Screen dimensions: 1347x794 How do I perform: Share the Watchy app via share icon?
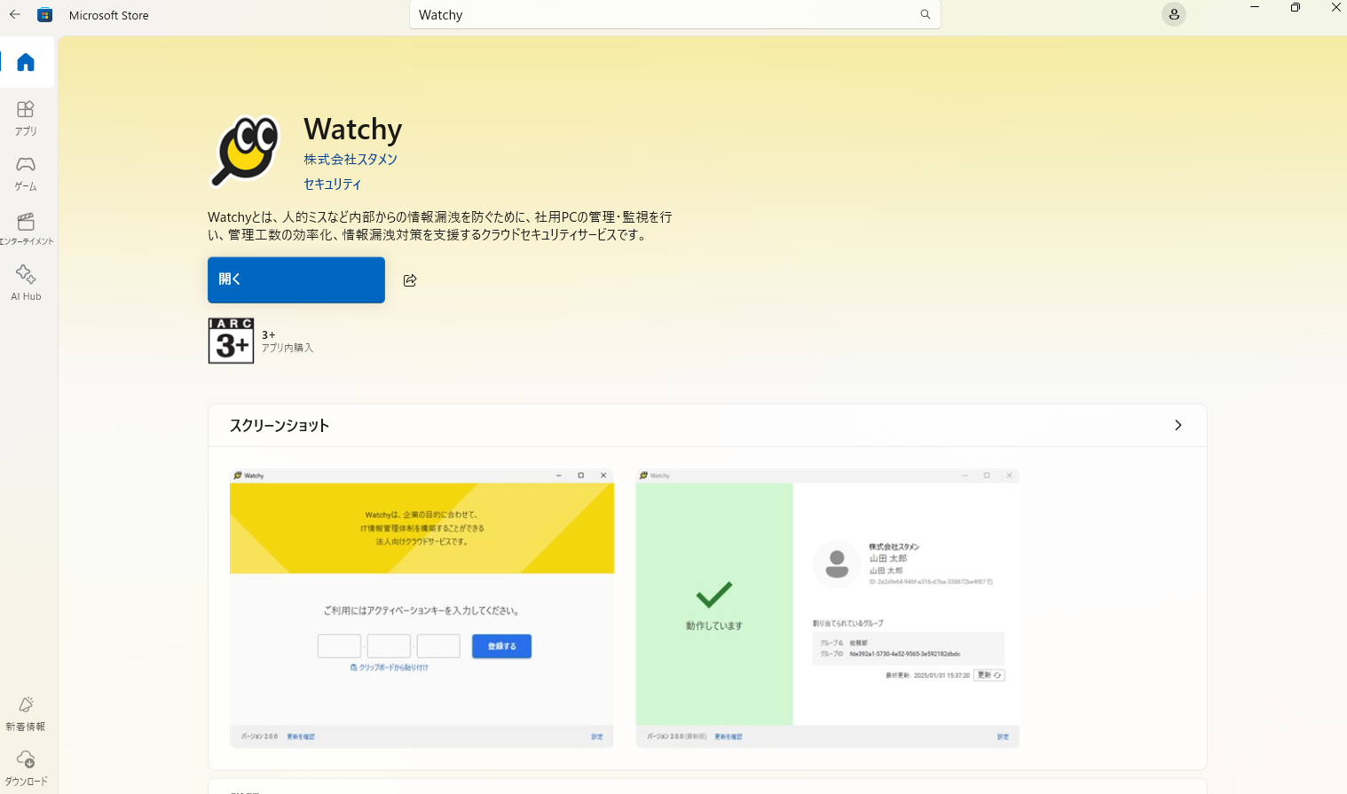(x=410, y=280)
